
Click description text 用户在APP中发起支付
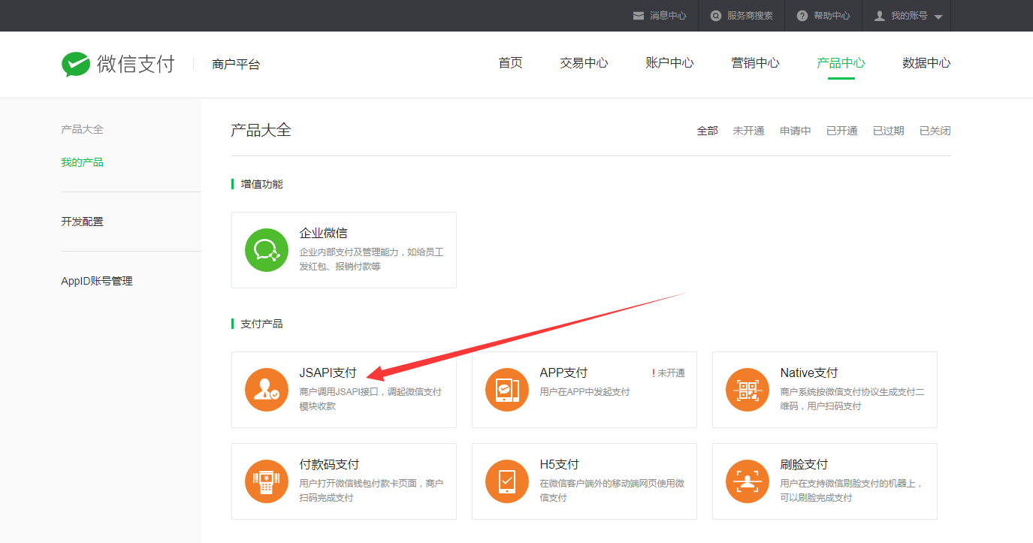click(x=584, y=391)
